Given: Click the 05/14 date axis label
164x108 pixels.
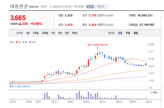Looking at the screenshot, I should coord(102,102).
